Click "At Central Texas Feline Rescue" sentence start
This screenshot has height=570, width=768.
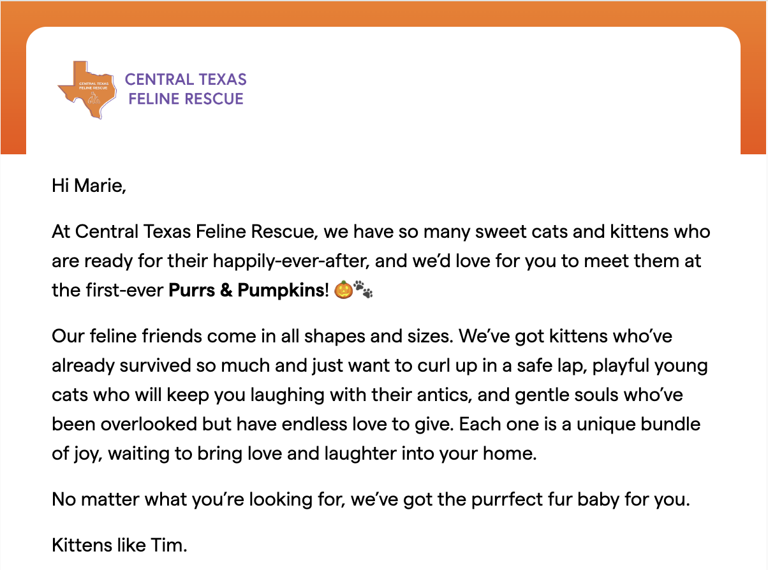(x=184, y=231)
